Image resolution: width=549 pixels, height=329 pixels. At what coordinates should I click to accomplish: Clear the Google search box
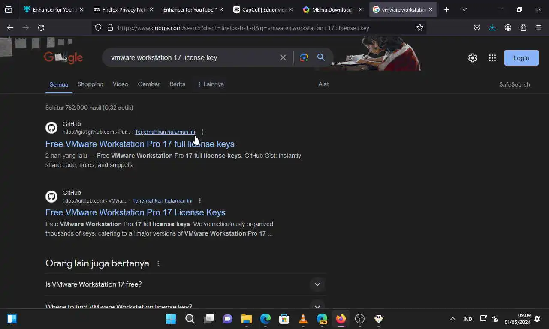click(283, 57)
